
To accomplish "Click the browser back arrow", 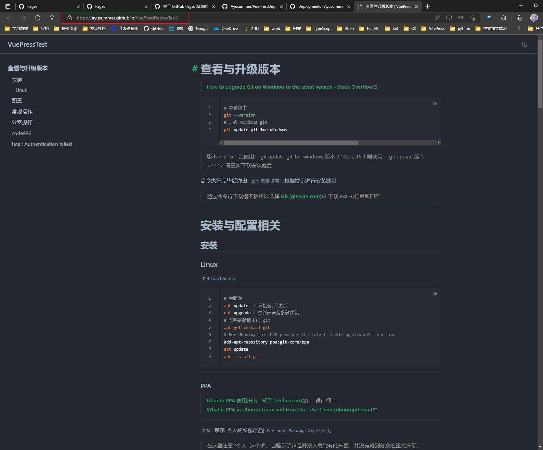I will [x=9, y=18].
